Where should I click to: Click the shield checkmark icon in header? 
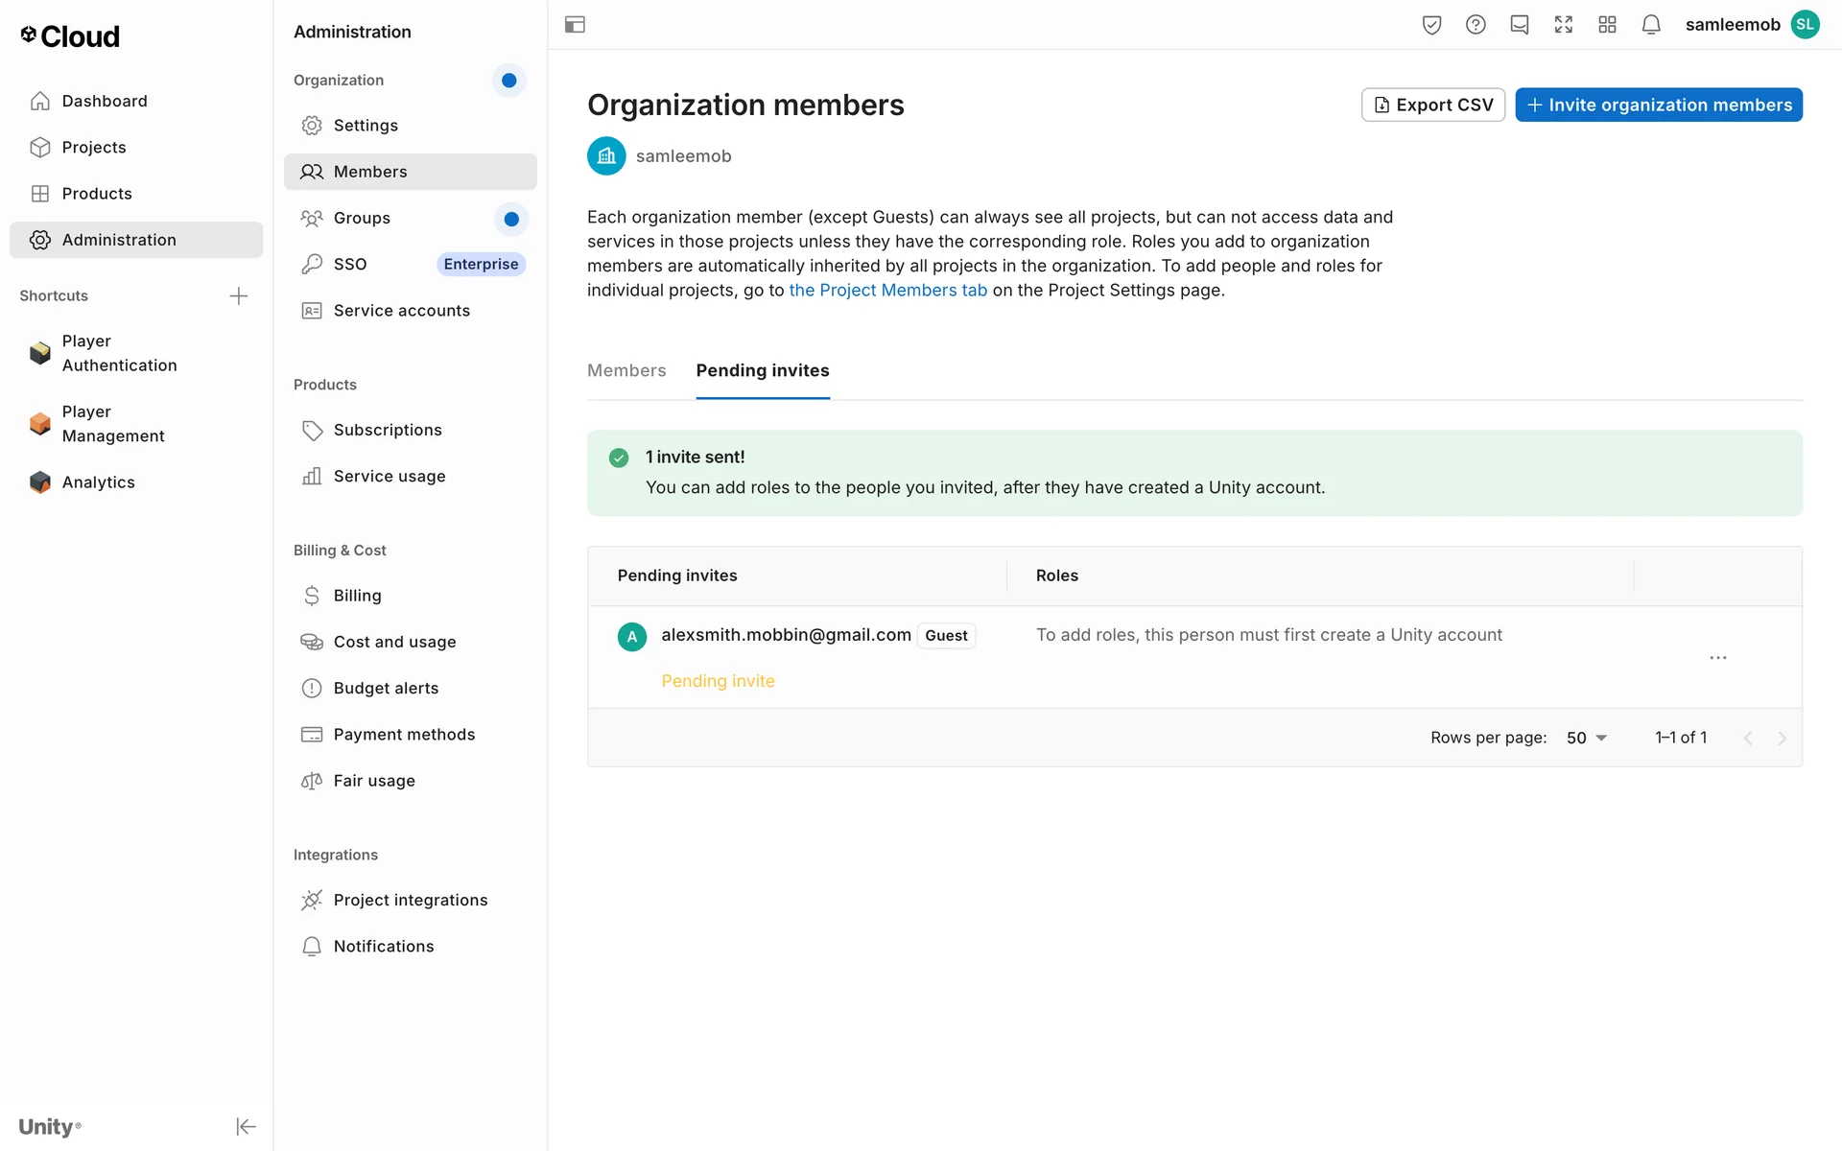pos(1431,25)
